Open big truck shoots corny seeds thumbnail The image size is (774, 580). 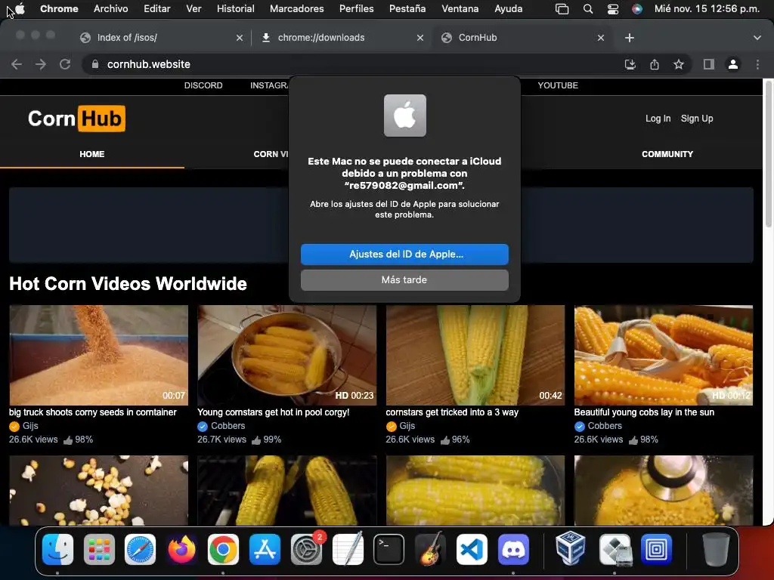pos(99,355)
